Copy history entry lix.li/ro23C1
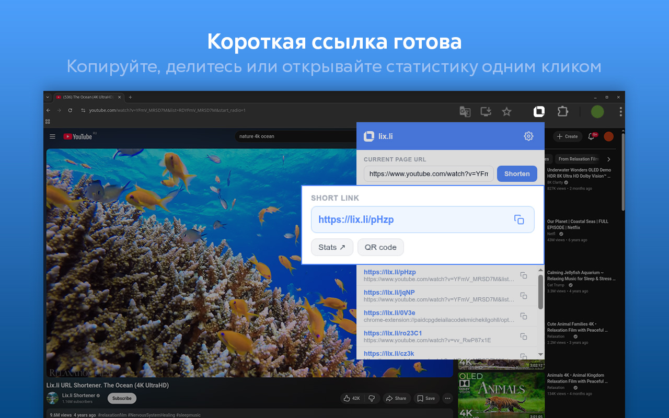This screenshot has width=669, height=418. click(x=523, y=336)
